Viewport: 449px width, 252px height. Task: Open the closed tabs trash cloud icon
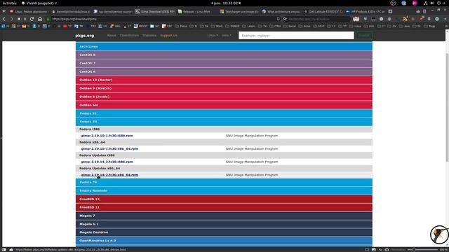tap(418, 11)
